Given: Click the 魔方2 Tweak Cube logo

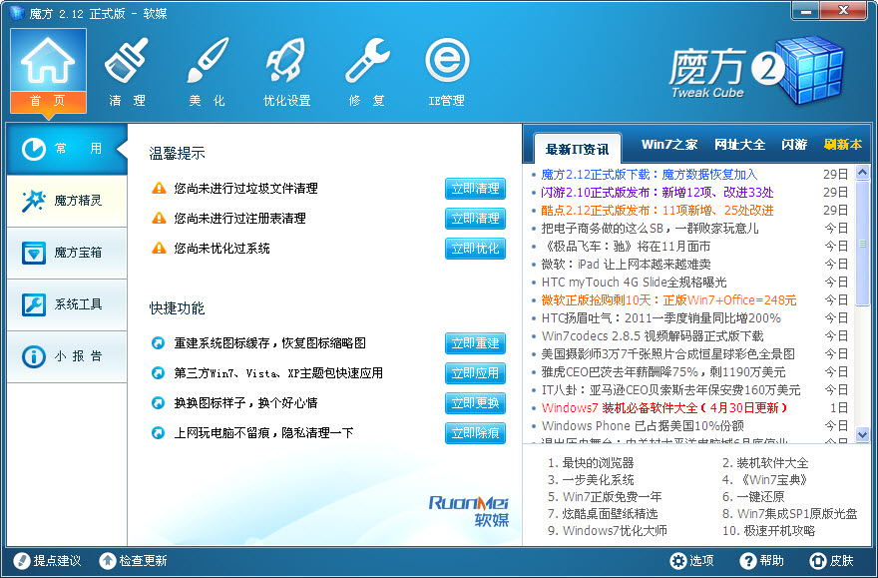Looking at the screenshot, I should tap(756, 71).
